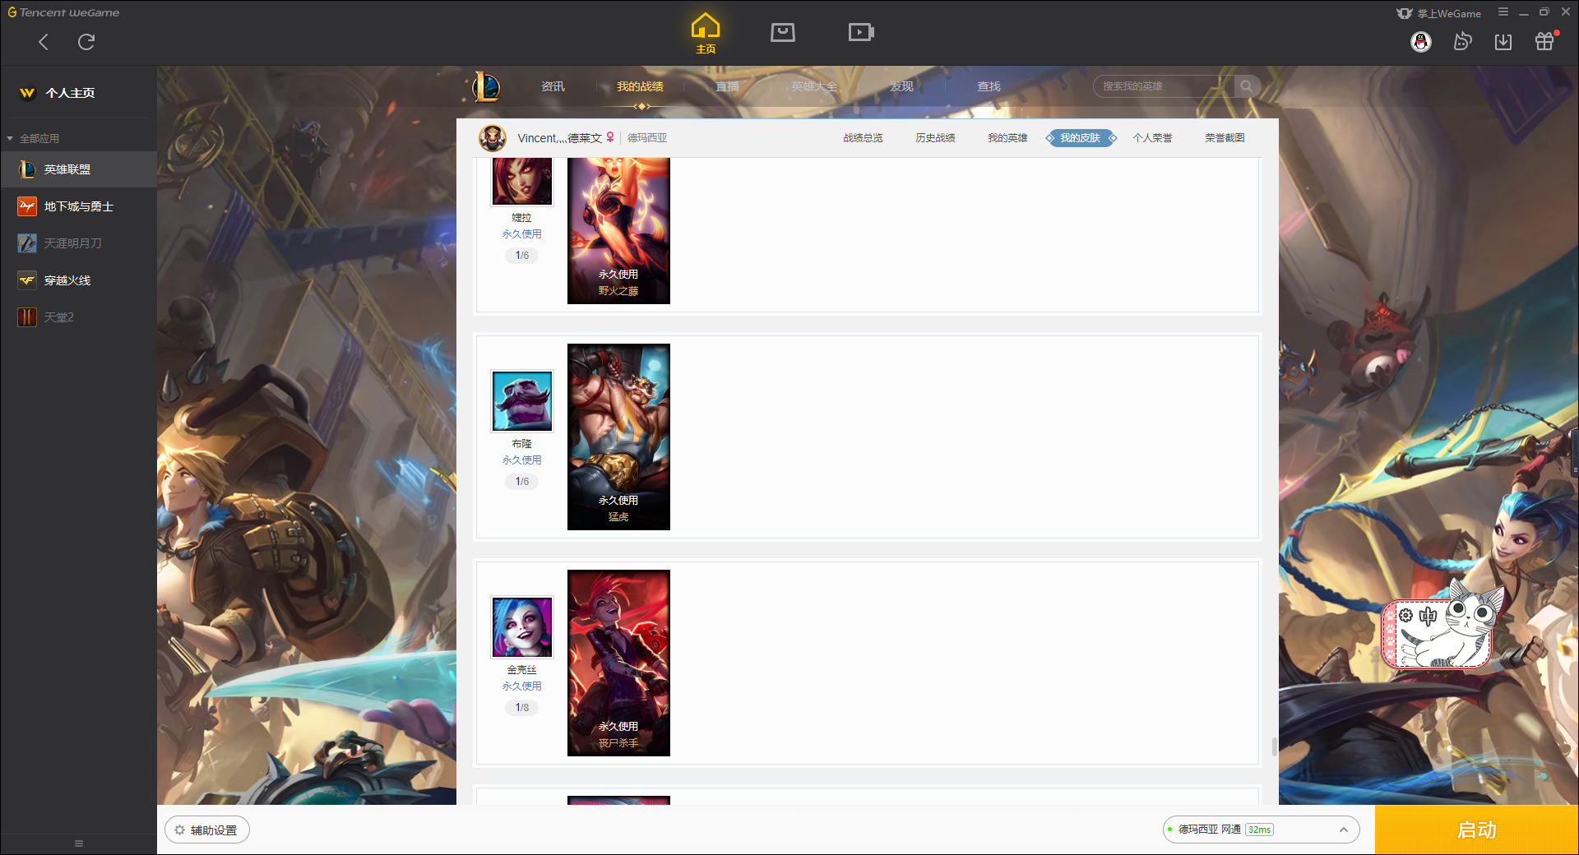Select 天涯明月刀 in the sidebar
Screen dimensions: 1579x855
[x=78, y=243]
